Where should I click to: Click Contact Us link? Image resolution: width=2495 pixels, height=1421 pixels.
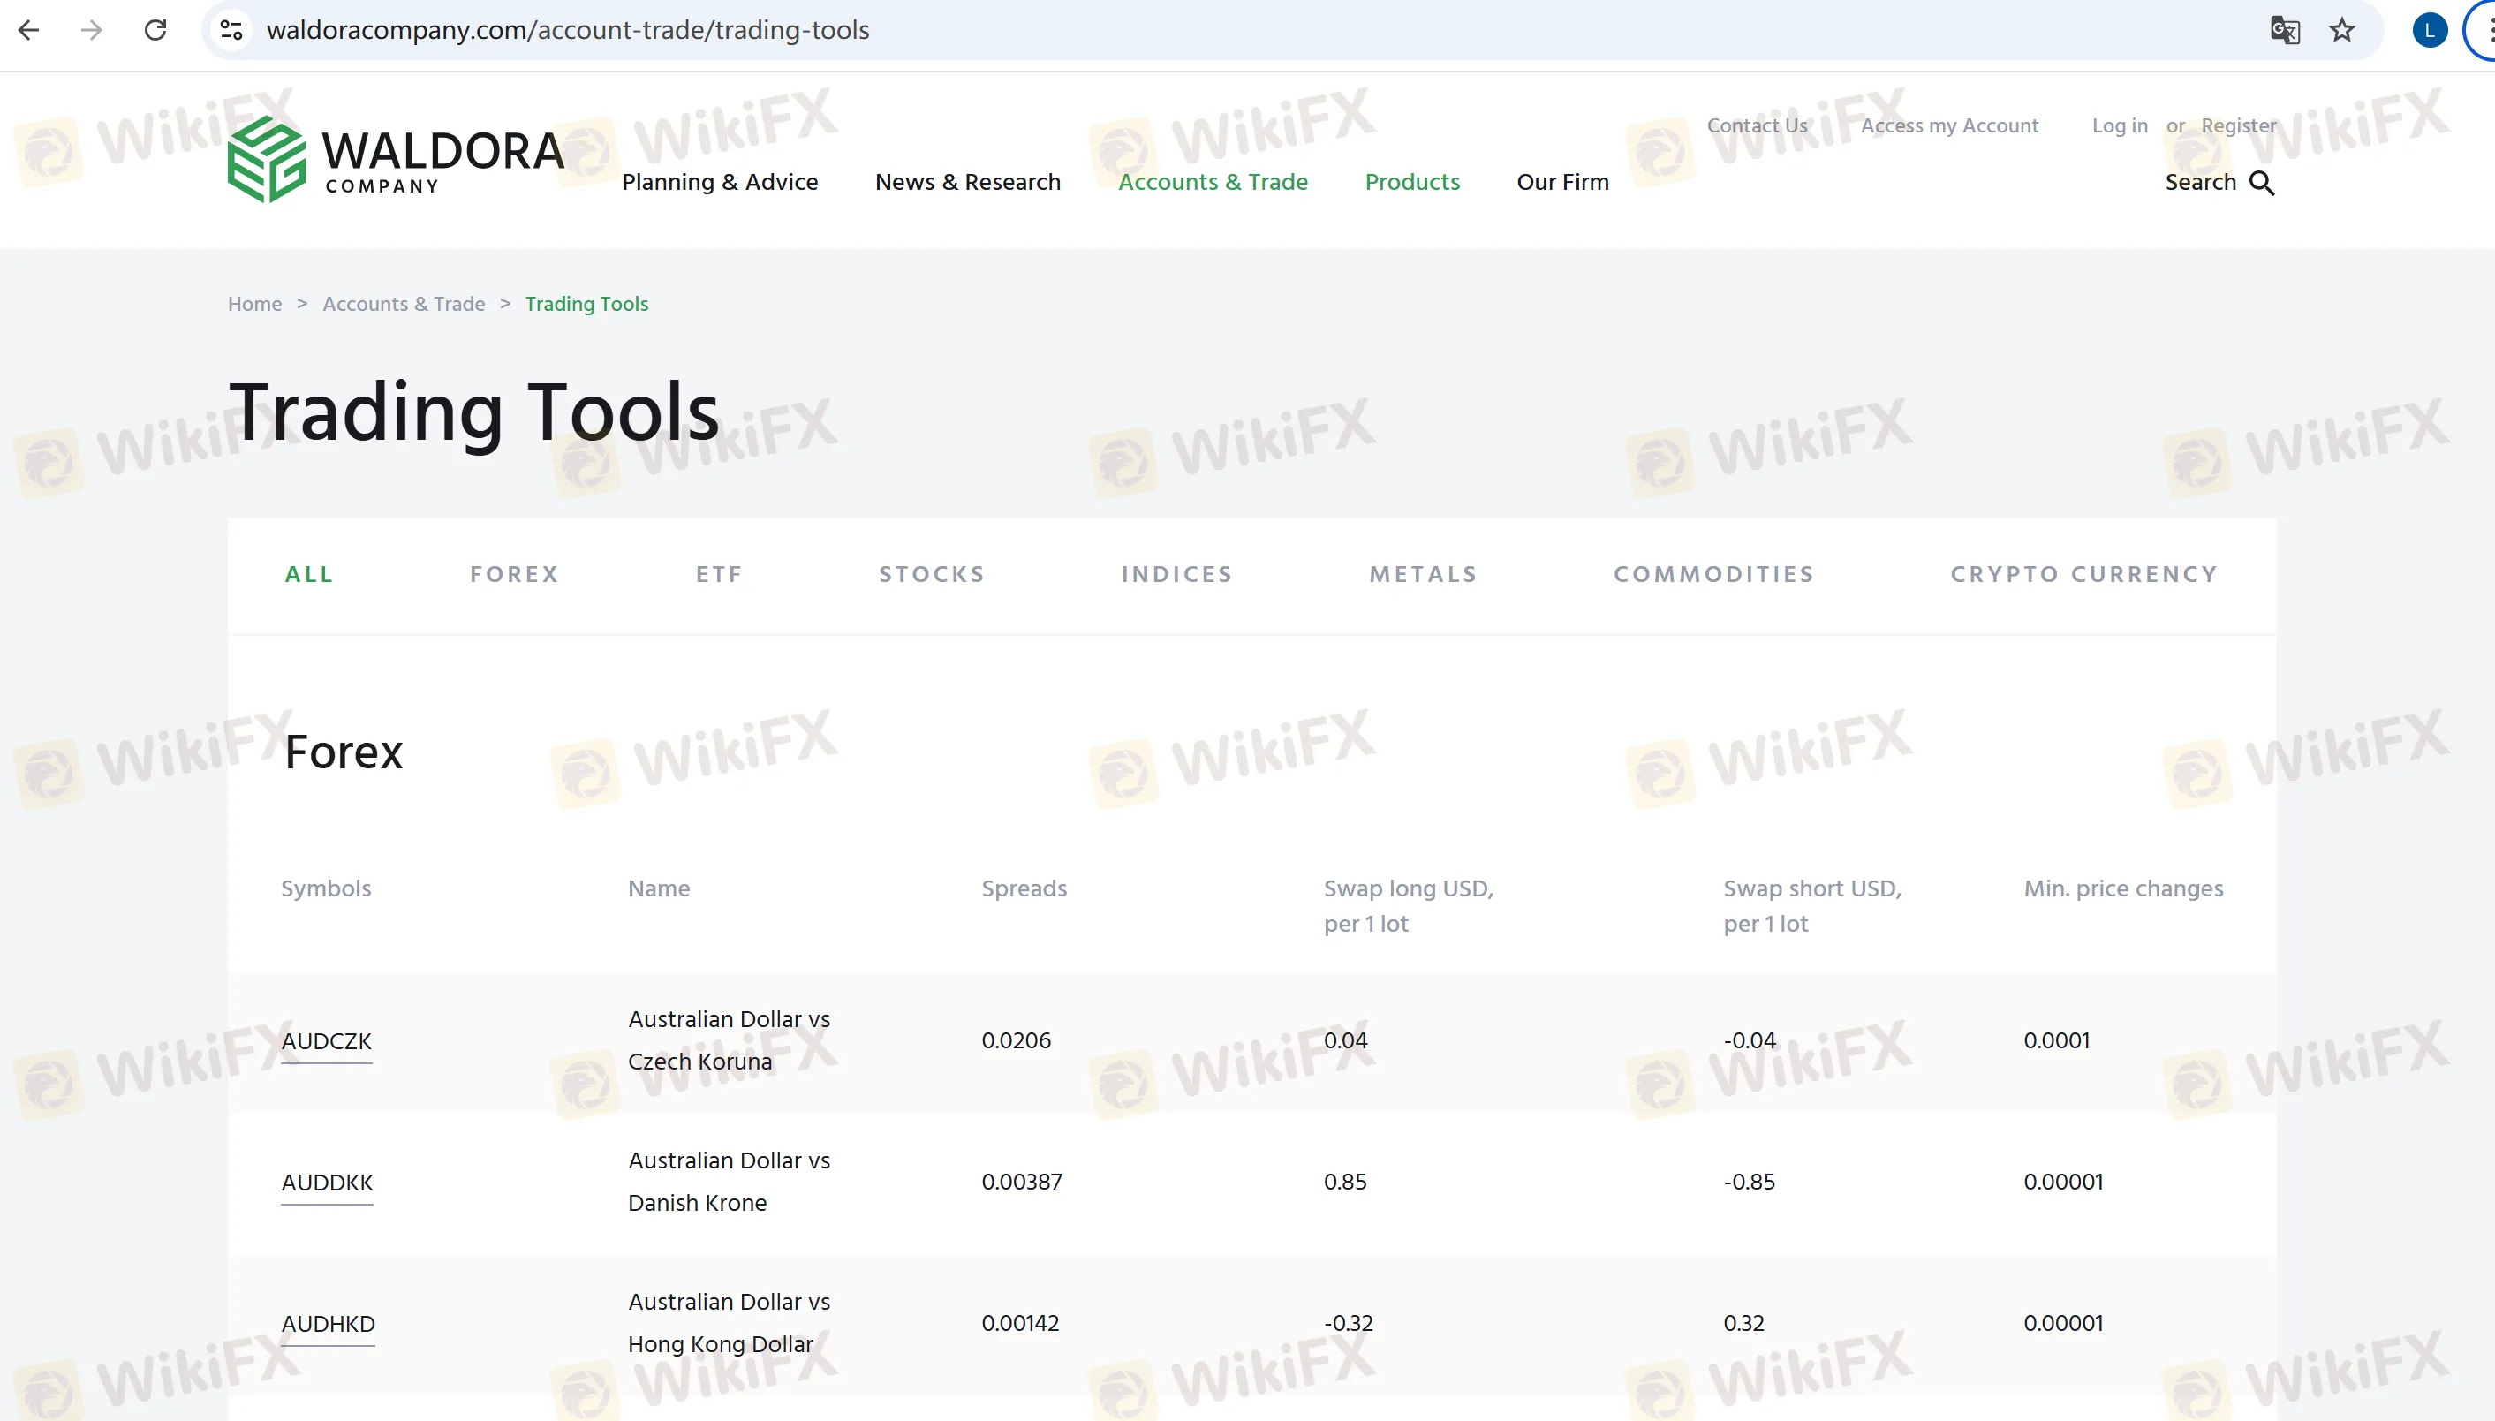click(x=1757, y=125)
